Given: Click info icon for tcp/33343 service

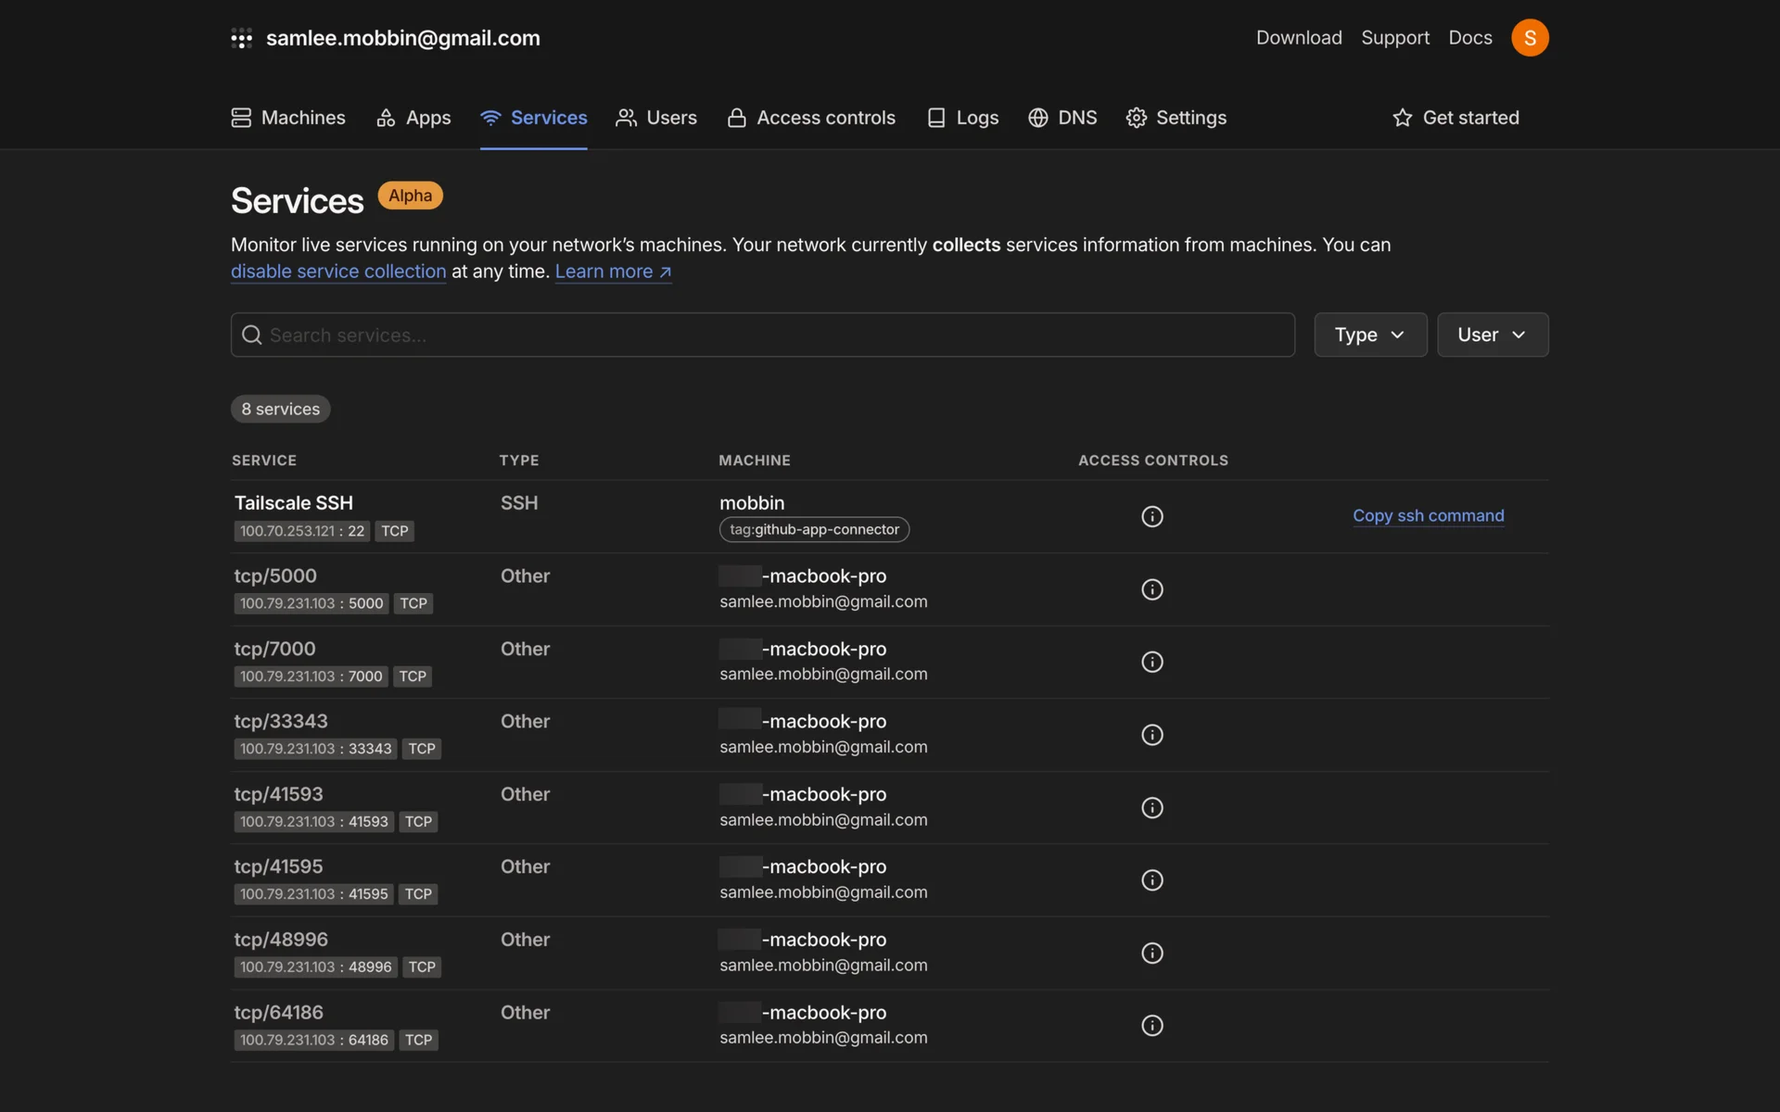Looking at the screenshot, I should click(x=1151, y=735).
